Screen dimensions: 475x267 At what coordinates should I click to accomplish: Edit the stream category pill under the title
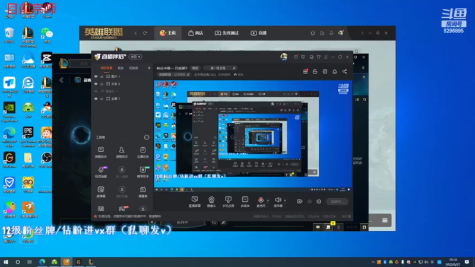[173, 75]
